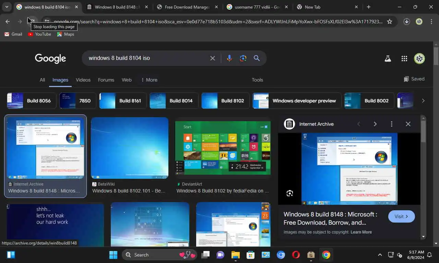Click "Windows 8 Build 8102 by fediaFedia" caption
439x263 pixels.
coord(223,191)
